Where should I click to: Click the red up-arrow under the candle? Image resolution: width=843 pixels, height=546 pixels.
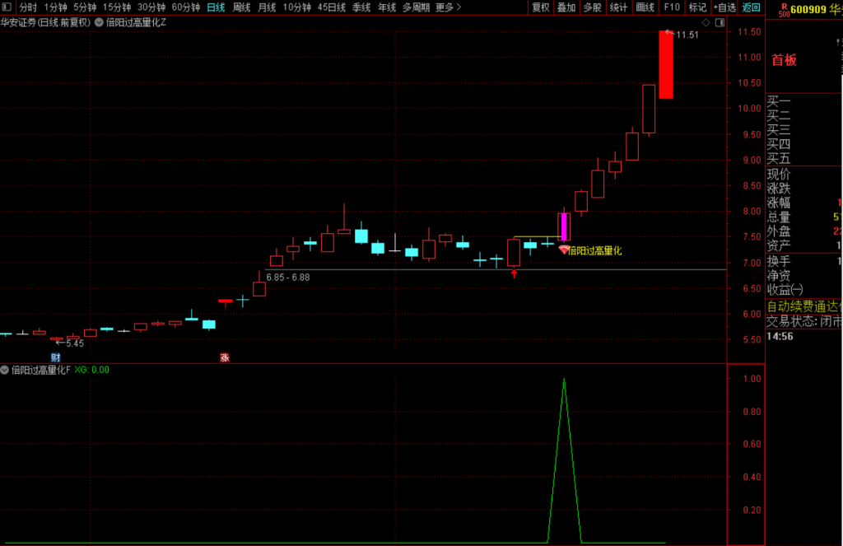coord(514,273)
